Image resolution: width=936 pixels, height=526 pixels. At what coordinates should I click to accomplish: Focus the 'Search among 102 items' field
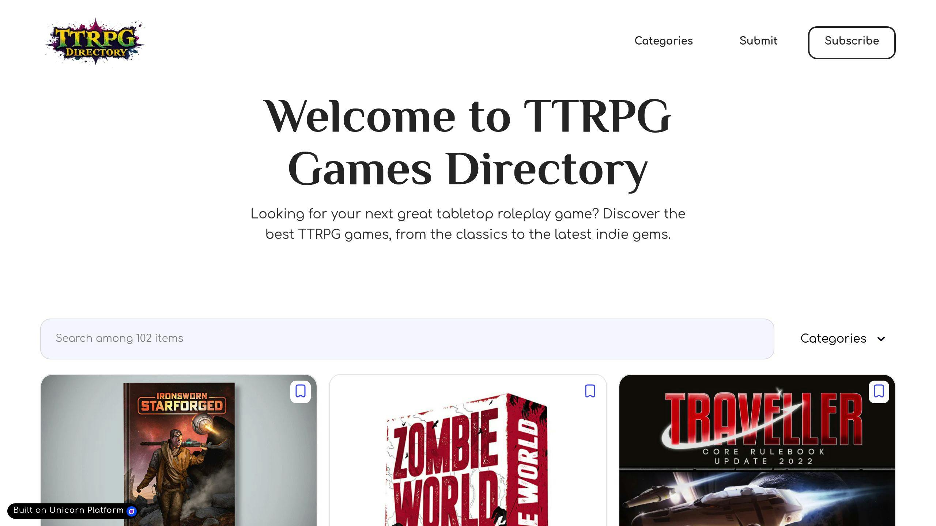[407, 339]
